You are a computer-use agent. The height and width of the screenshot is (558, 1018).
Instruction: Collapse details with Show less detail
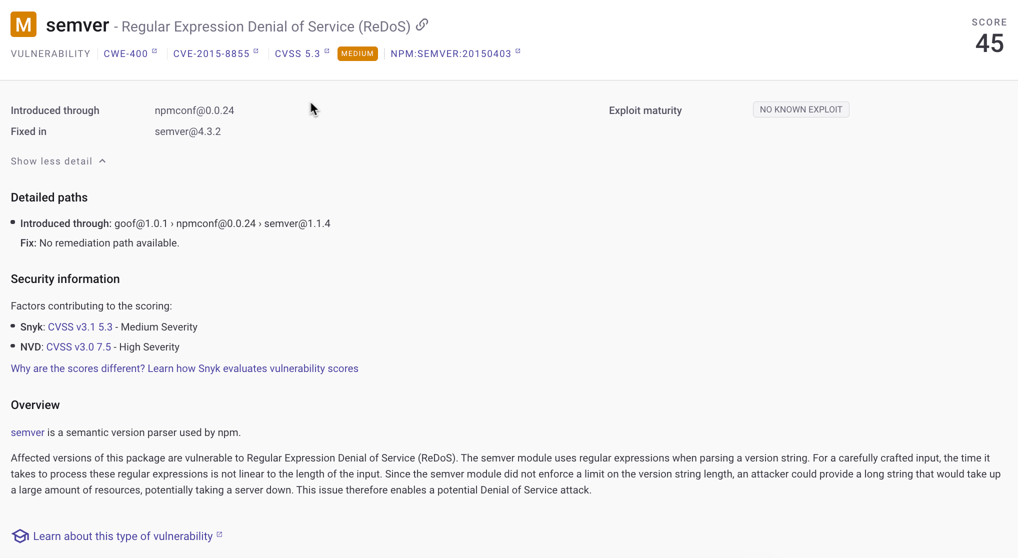pos(51,161)
